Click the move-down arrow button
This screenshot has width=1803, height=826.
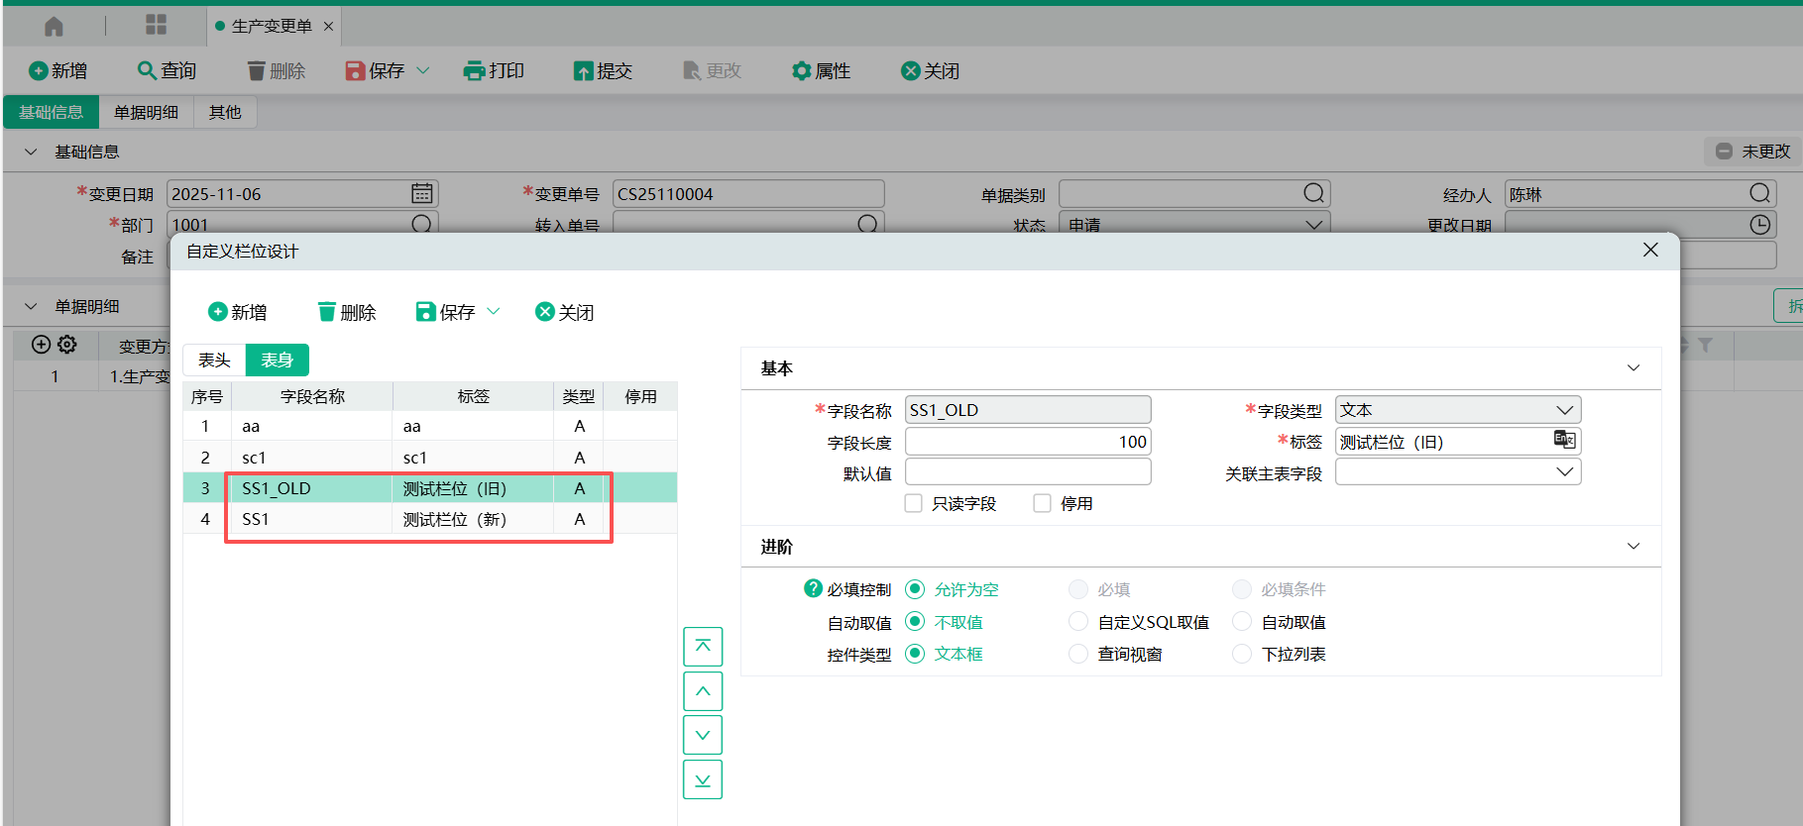click(702, 735)
